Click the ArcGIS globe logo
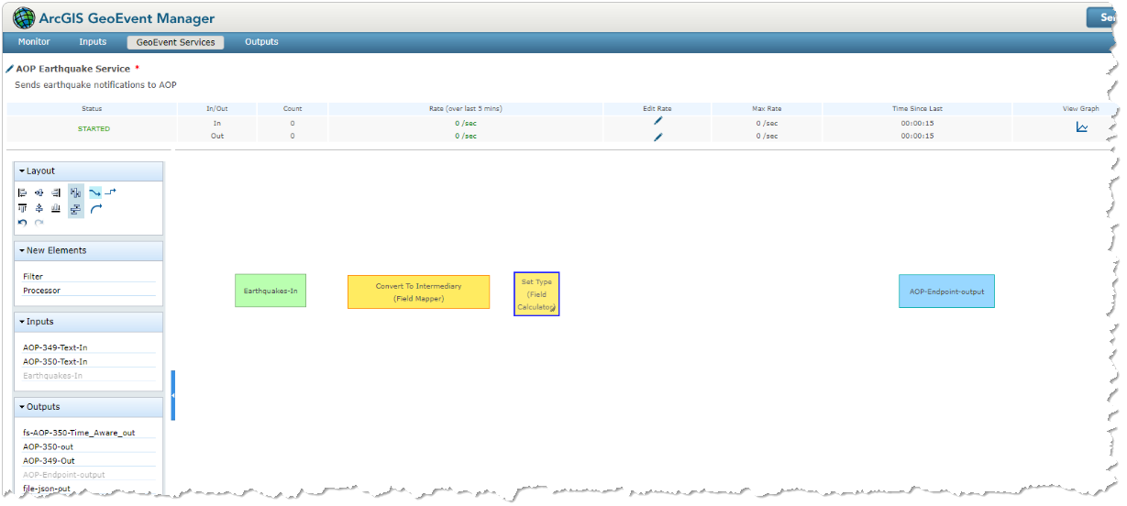 [24, 17]
